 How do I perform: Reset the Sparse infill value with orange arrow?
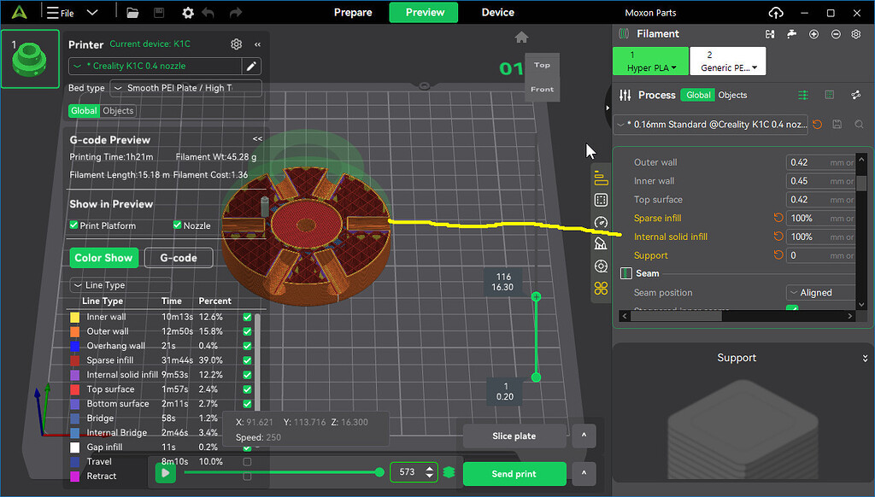tap(778, 218)
